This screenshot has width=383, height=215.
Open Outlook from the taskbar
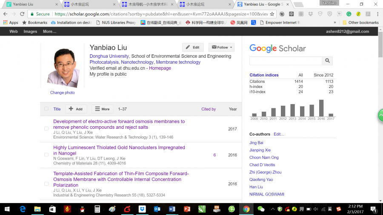[157, 209]
